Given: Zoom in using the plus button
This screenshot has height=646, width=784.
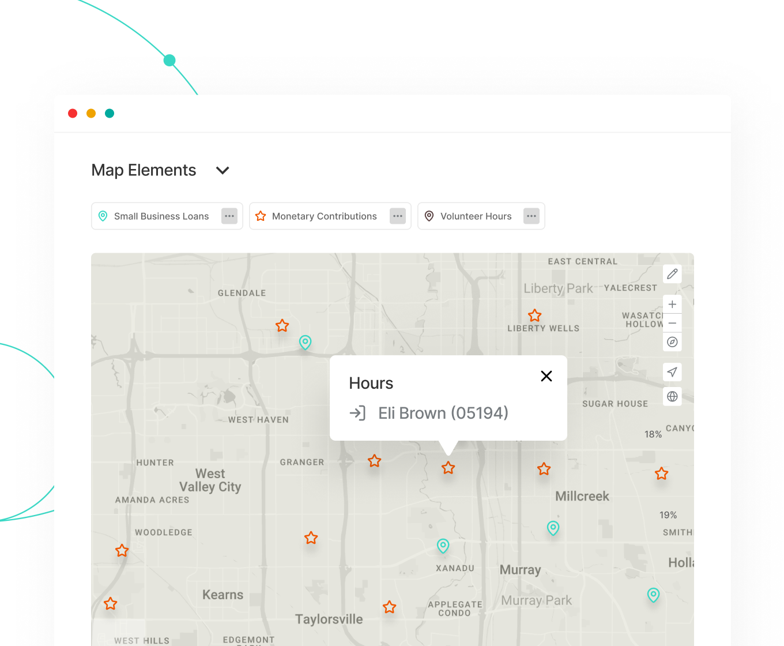Looking at the screenshot, I should tap(672, 305).
